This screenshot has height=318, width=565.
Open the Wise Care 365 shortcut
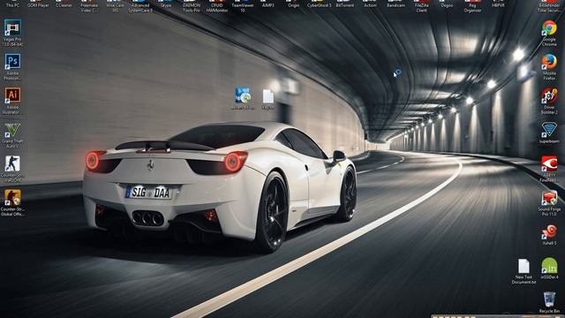[115, 6]
